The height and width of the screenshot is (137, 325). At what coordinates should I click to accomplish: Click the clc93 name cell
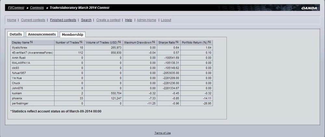click(x=32, y=68)
